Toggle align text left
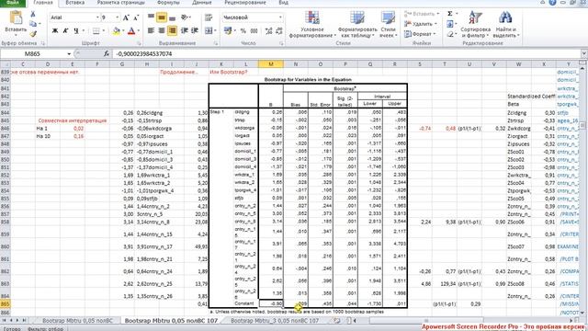The width and height of the screenshot is (588, 331). [x=151, y=30]
